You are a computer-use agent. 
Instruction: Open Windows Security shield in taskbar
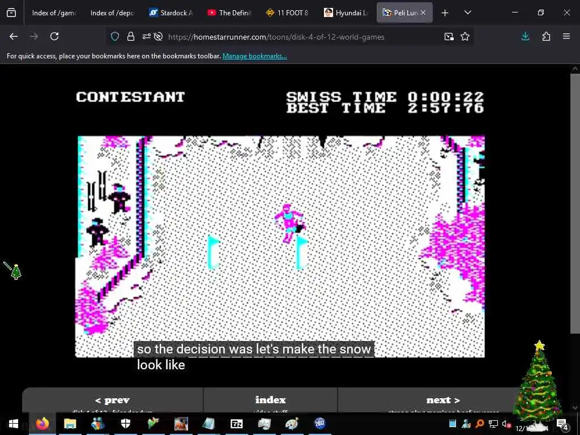pos(126,424)
